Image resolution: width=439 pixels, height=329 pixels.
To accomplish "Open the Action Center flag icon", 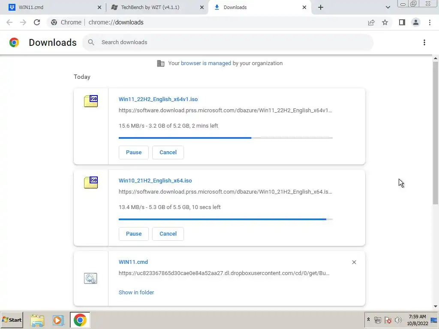I will pos(388,320).
